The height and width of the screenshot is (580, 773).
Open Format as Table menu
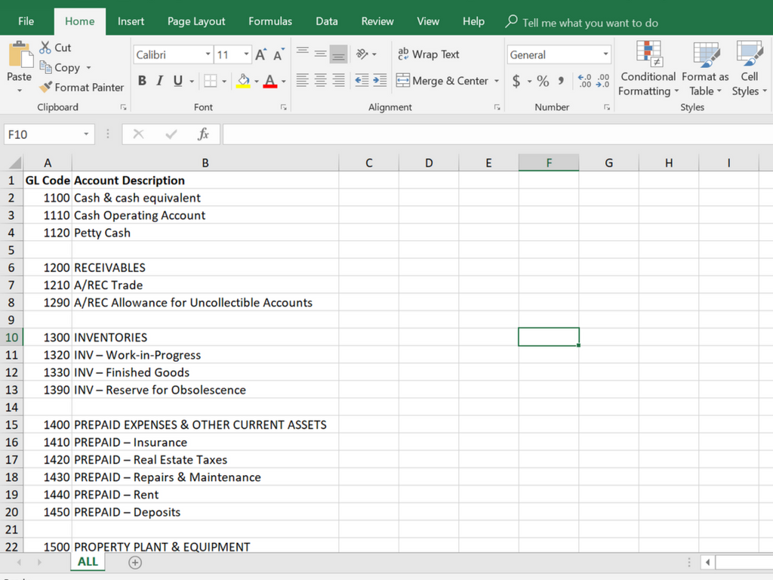[x=706, y=69]
